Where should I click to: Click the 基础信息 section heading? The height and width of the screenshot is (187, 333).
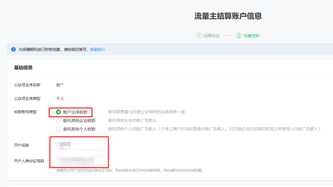pos(23,68)
